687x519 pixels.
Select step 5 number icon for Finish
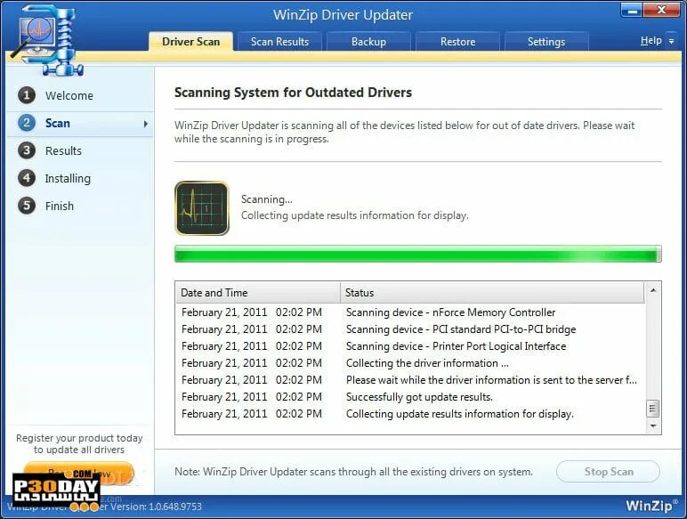[x=27, y=206]
